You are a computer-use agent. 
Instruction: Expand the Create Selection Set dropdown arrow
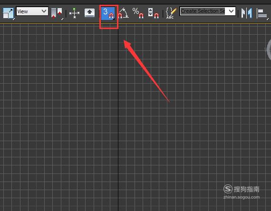coord(231,11)
